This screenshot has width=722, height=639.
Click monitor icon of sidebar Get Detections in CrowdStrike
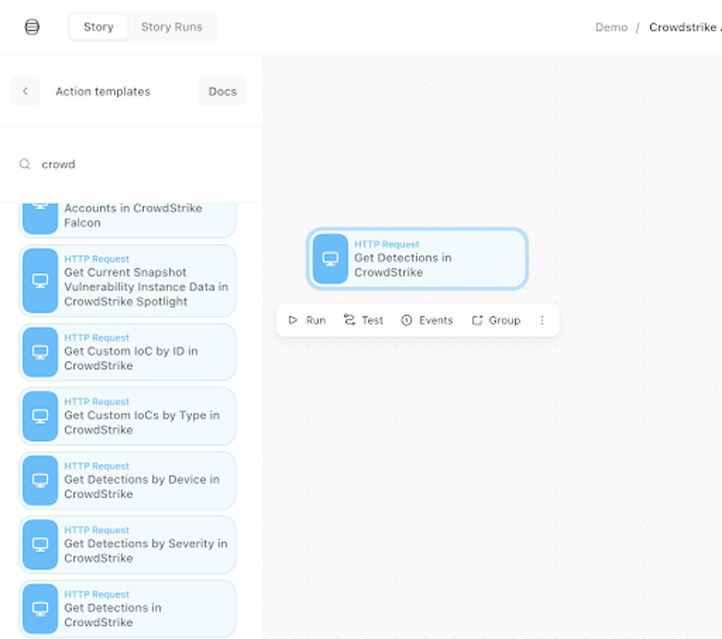(x=40, y=609)
